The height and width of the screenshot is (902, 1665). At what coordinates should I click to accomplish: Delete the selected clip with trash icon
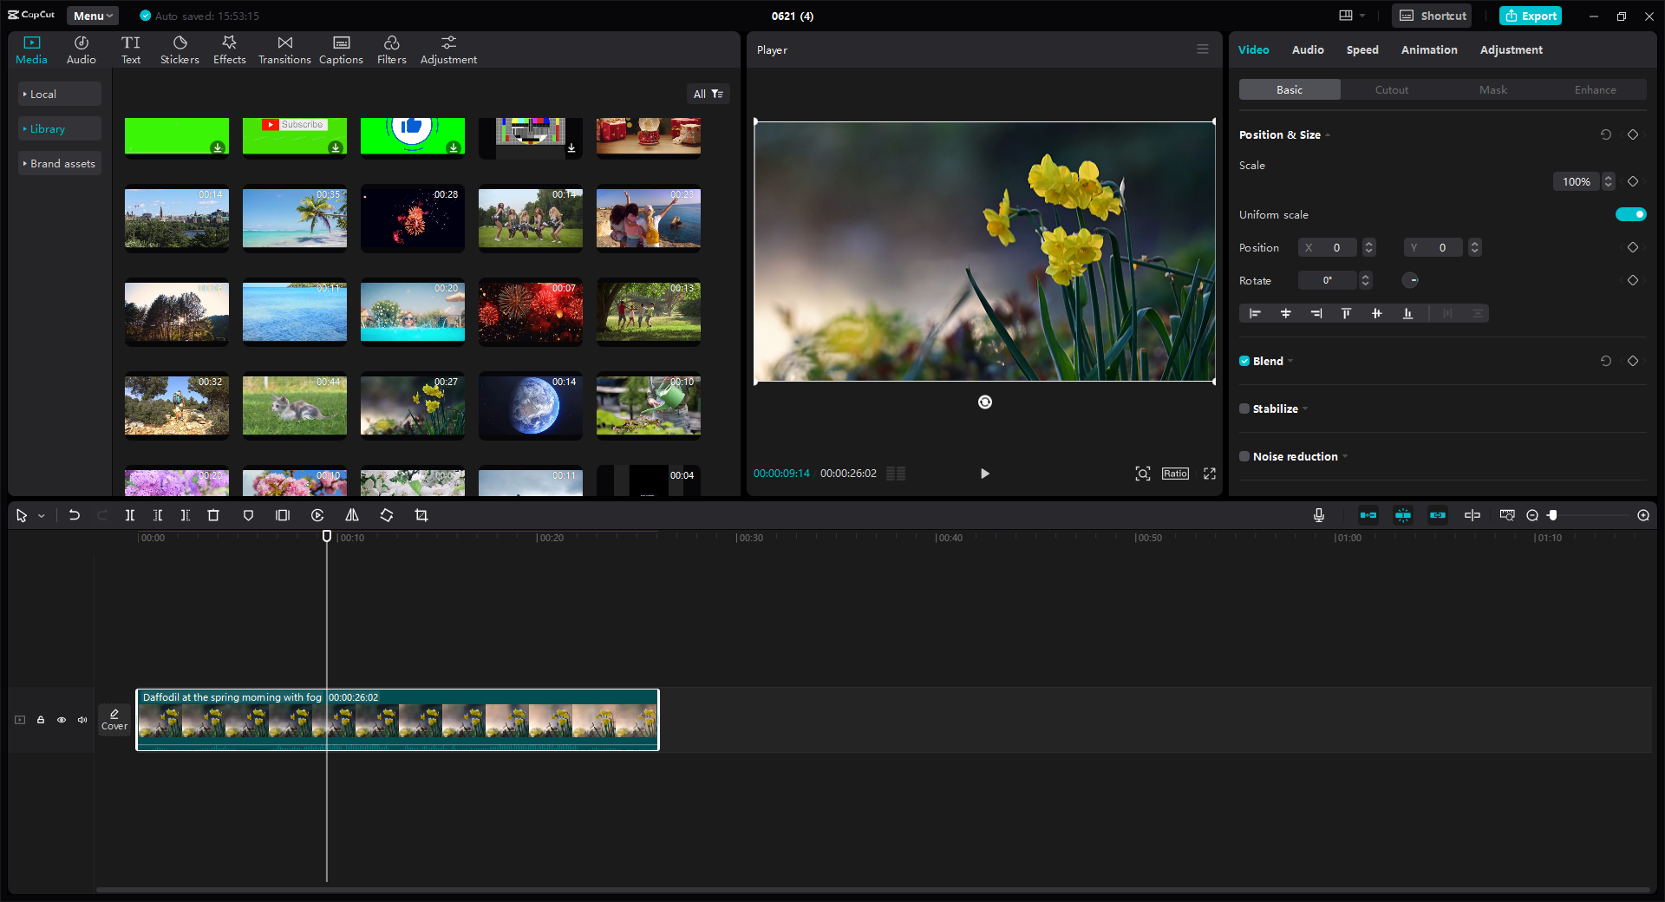[213, 515]
